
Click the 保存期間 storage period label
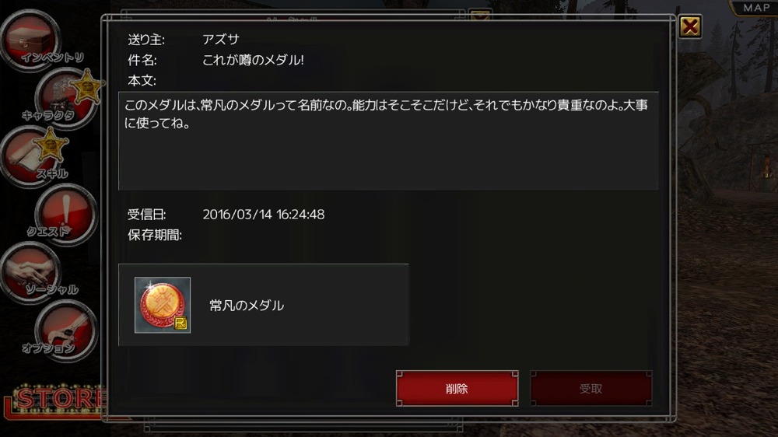pos(154,235)
